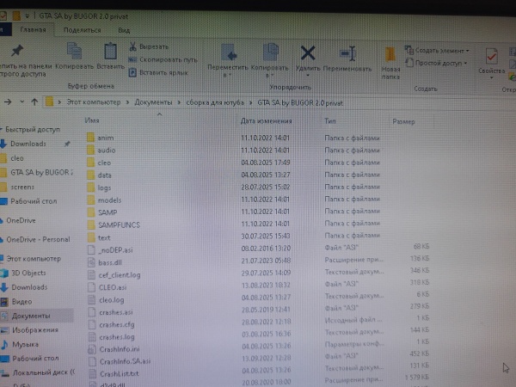Click Этот компьютер in address bar
Viewport: 516px width, 387px height.
(x=94, y=102)
